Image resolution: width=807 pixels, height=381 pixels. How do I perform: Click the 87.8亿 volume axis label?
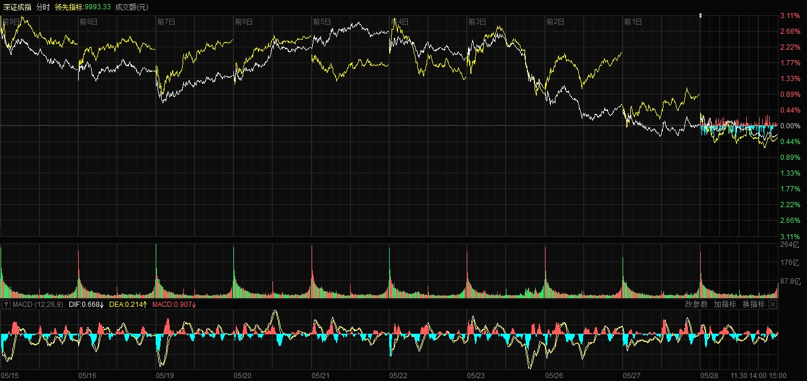click(790, 281)
